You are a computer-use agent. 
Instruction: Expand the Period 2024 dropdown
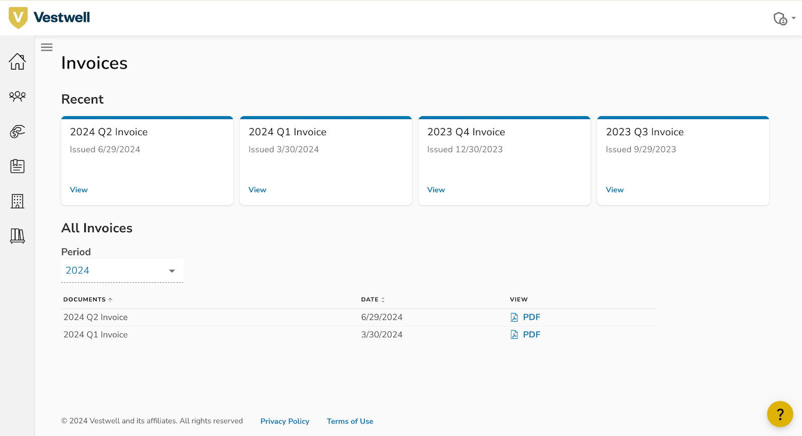(122, 271)
